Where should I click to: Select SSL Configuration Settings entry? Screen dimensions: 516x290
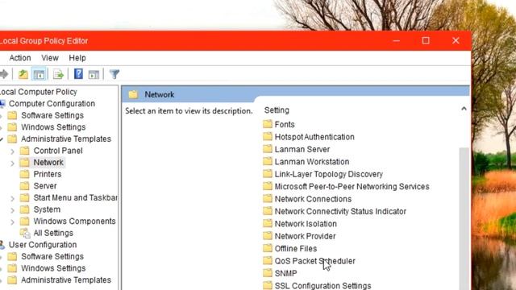322,286
